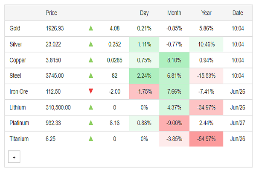This screenshot has height=171, width=256.
Task: Click the red down arrow for Iron Ore
Action: coord(90,91)
